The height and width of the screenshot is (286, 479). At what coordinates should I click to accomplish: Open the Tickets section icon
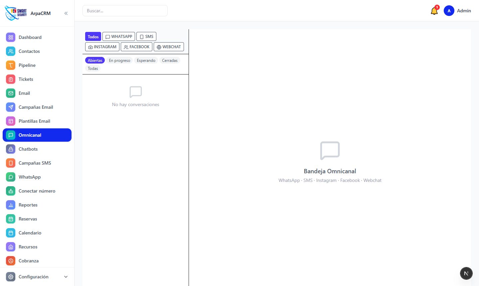(x=11, y=79)
